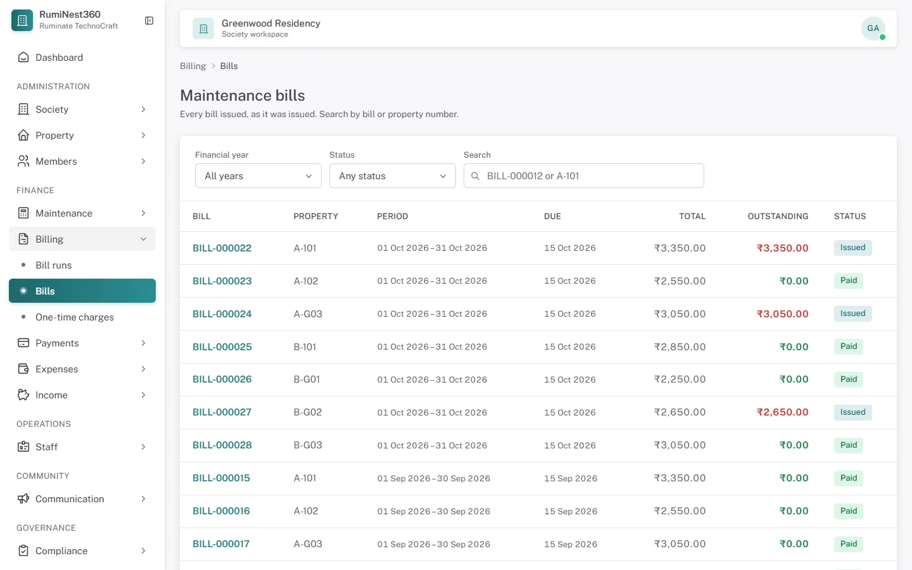Click the Paid status badge for BILL-000028
Viewport: 912px width, 570px height.
pos(849,445)
